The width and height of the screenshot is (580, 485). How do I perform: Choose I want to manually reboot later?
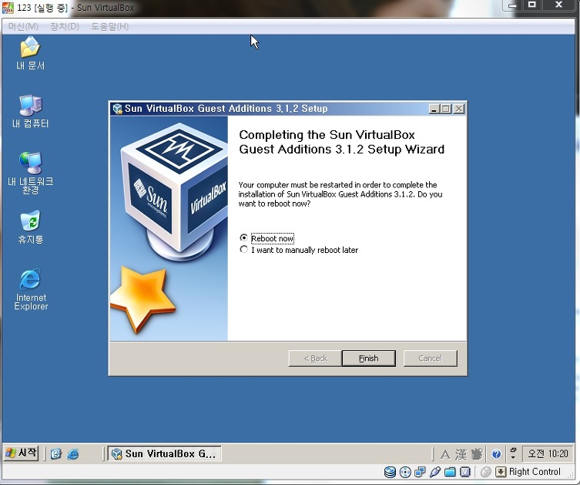243,250
